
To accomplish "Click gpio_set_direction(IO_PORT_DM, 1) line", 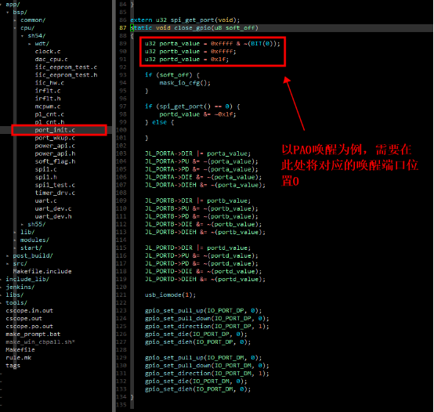I will 207,374.
